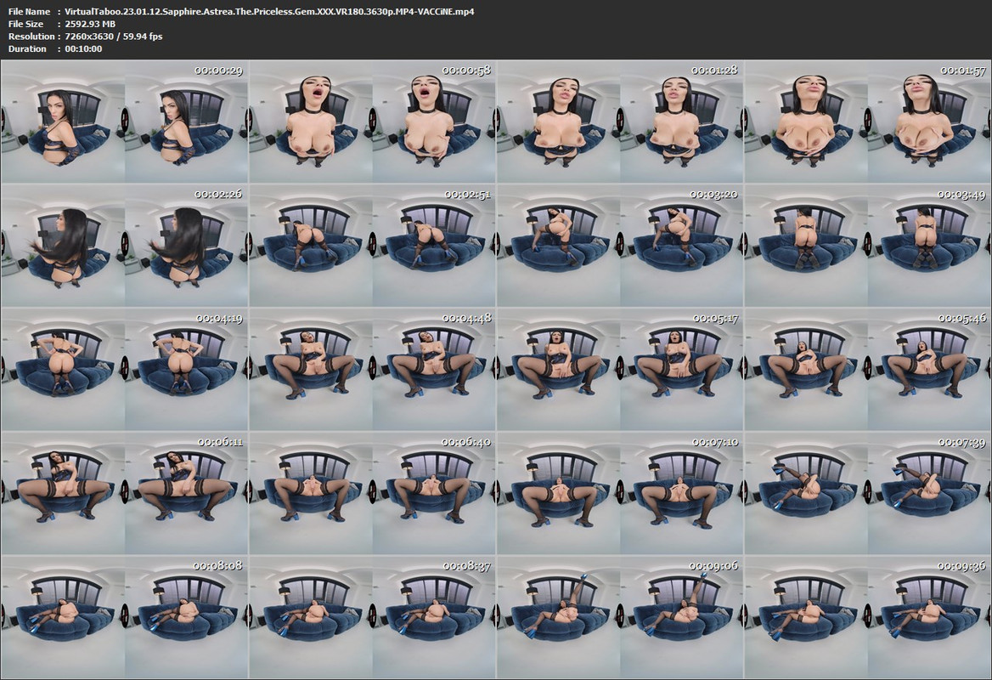The width and height of the screenshot is (992, 680).
Task: Select the file name text ending in VACCiNE.mp4
Action: click(x=269, y=11)
